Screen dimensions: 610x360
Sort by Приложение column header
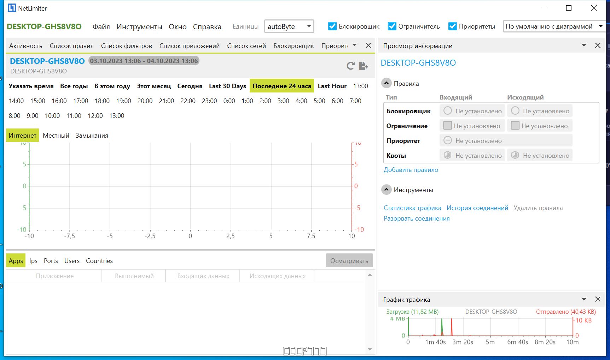(x=54, y=276)
